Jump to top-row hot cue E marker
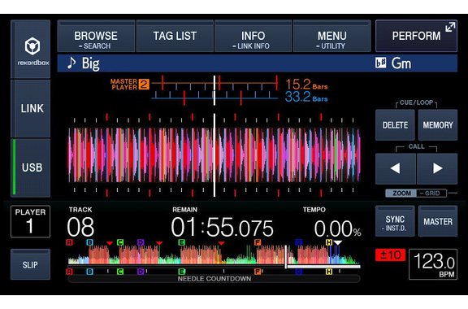468x309 pixels. coord(181,242)
